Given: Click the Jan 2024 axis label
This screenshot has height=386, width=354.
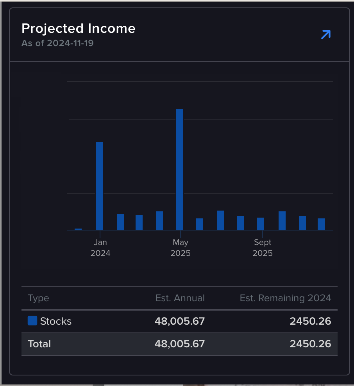Looking at the screenshot, I should [100, 247].
